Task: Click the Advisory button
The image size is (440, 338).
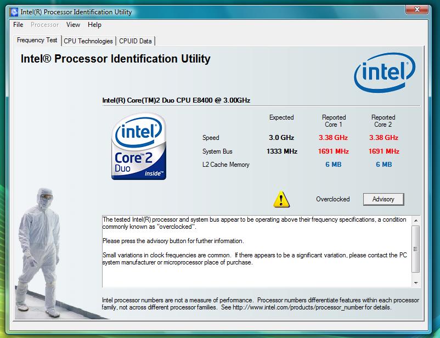Action: click(x=383, y=199)
